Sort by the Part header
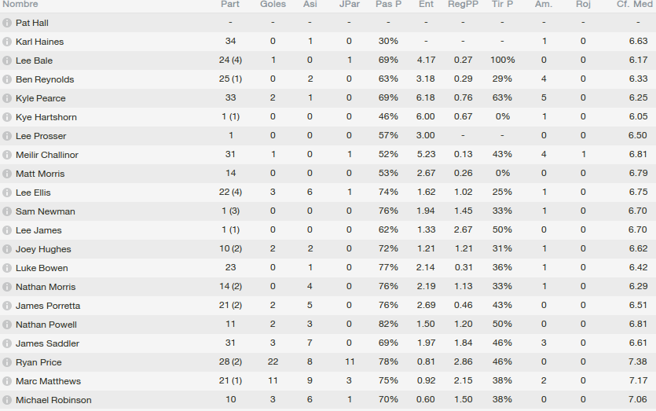 coord(230,5)
